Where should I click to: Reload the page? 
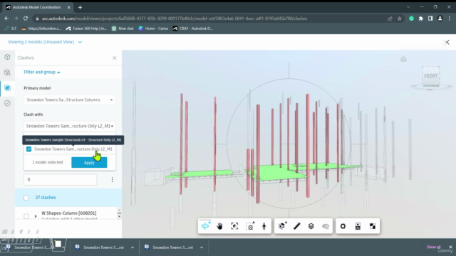coord(26,18)
